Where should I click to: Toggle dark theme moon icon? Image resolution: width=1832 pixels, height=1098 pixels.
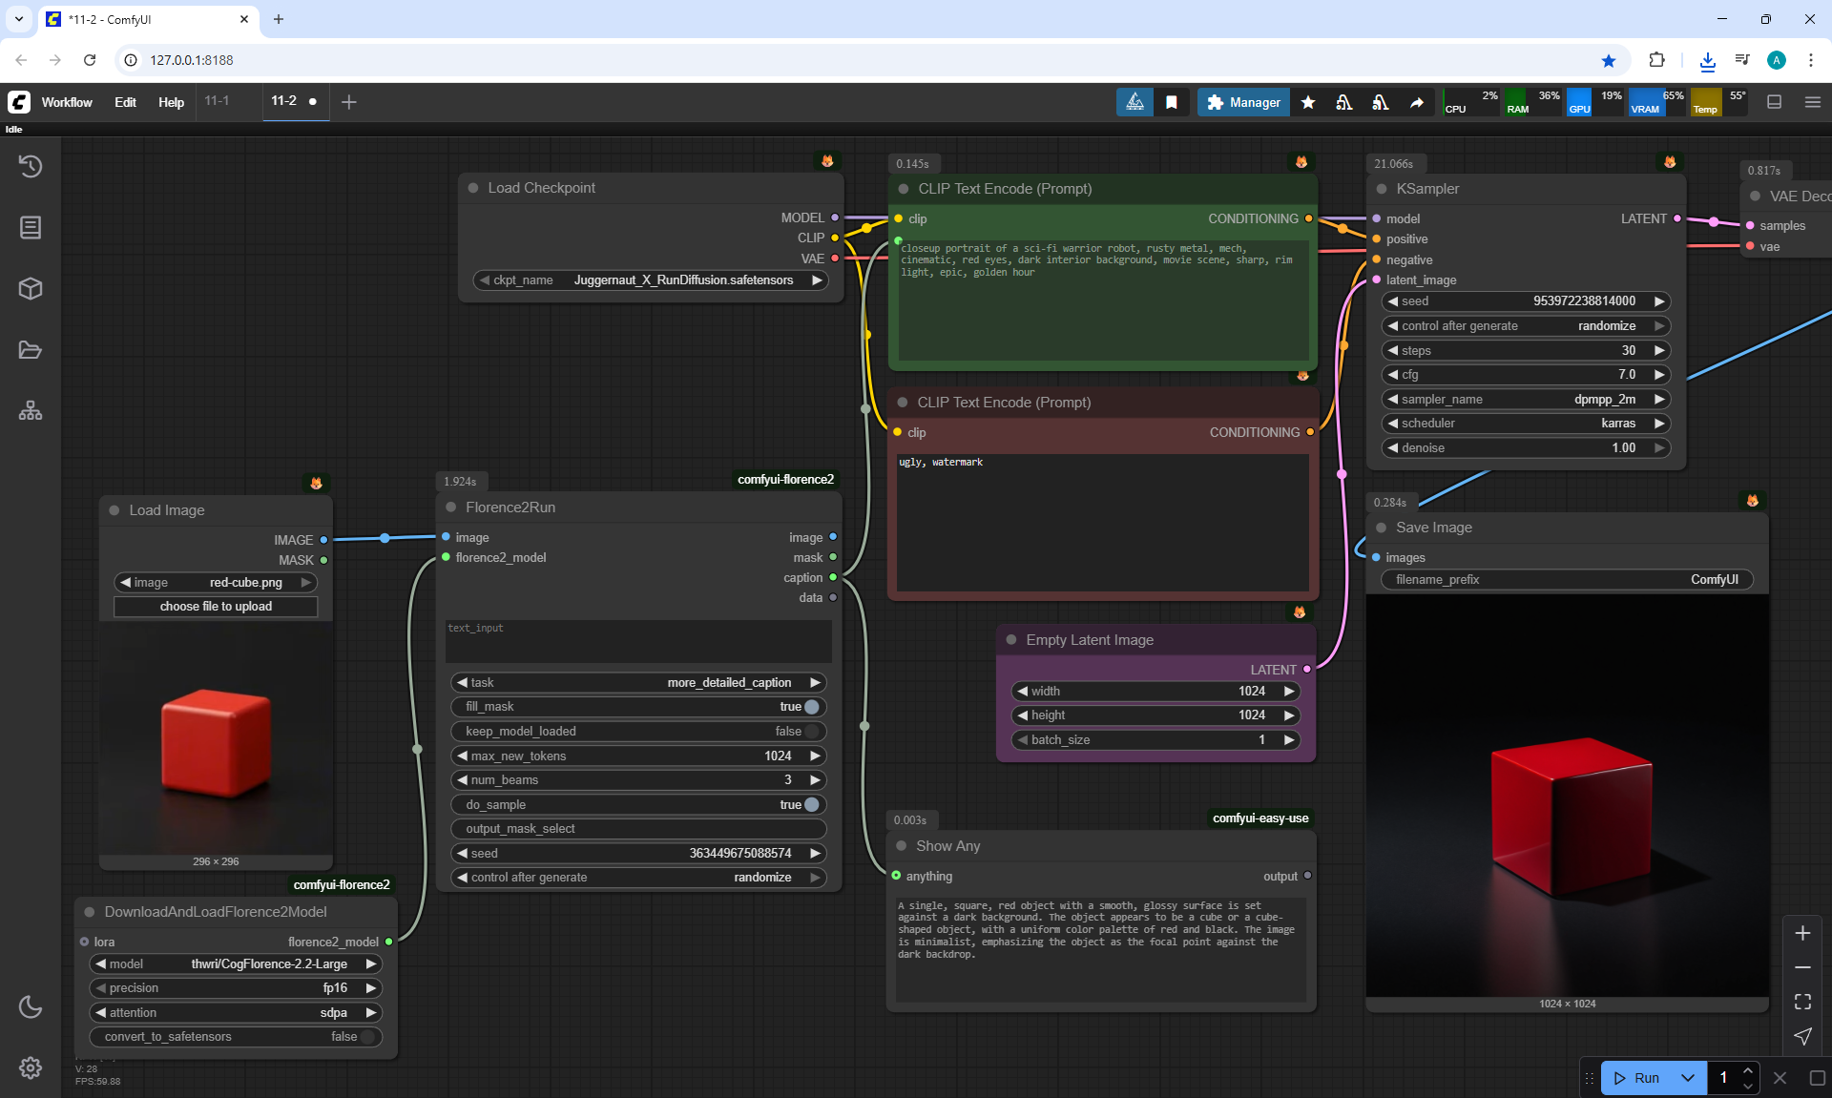31,1006
